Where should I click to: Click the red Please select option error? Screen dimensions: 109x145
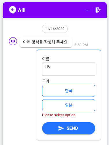(59, 115)
